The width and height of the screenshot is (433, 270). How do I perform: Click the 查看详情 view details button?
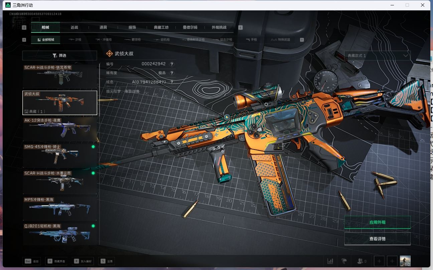(x=377, y=239)
